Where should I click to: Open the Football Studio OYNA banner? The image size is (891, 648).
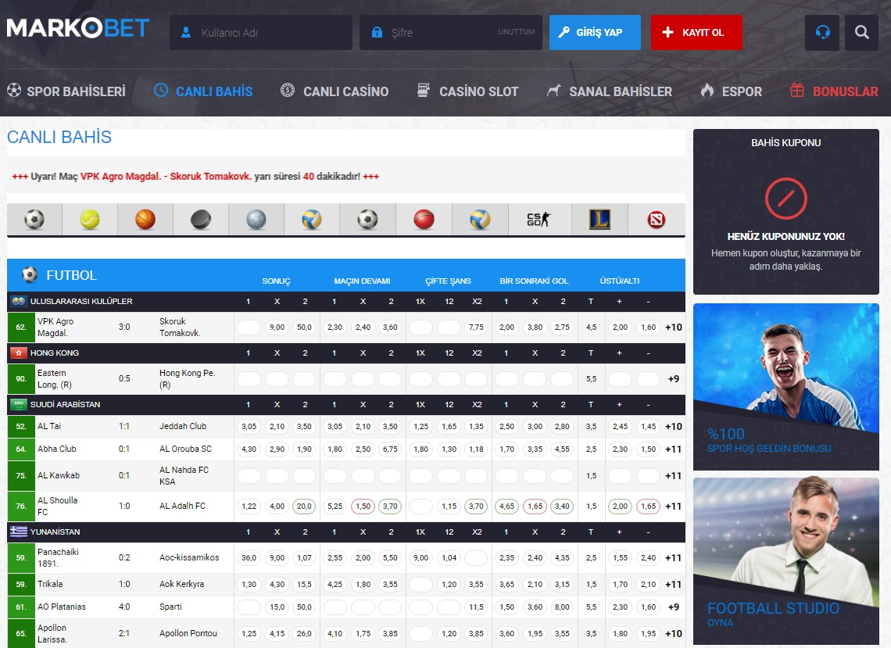785,560
